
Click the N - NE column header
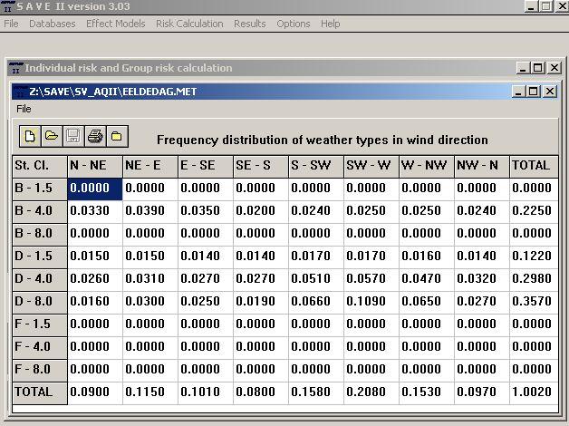click(x=95, y=166)
